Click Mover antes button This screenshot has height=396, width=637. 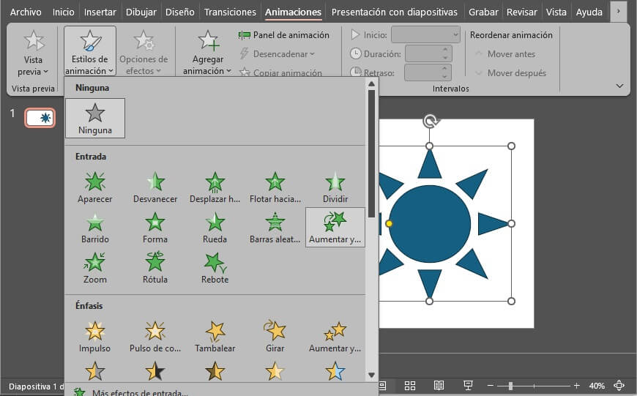pyautogui.click(x=505, y=54)
